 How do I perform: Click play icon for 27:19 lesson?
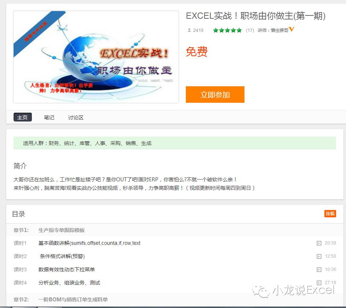[319, 283]
